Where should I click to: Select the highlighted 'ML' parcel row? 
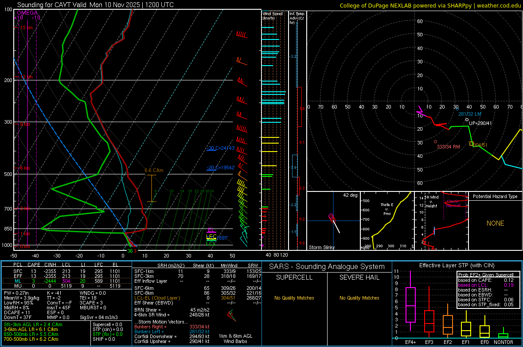(x=66, y=281)
